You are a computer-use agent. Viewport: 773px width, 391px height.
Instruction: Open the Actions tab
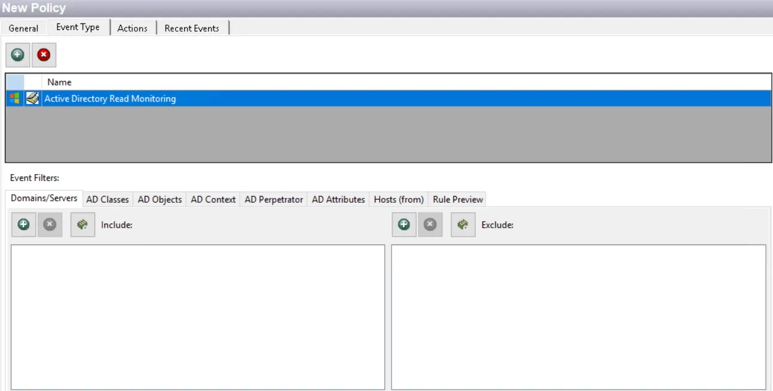click(x=133, y=28)
